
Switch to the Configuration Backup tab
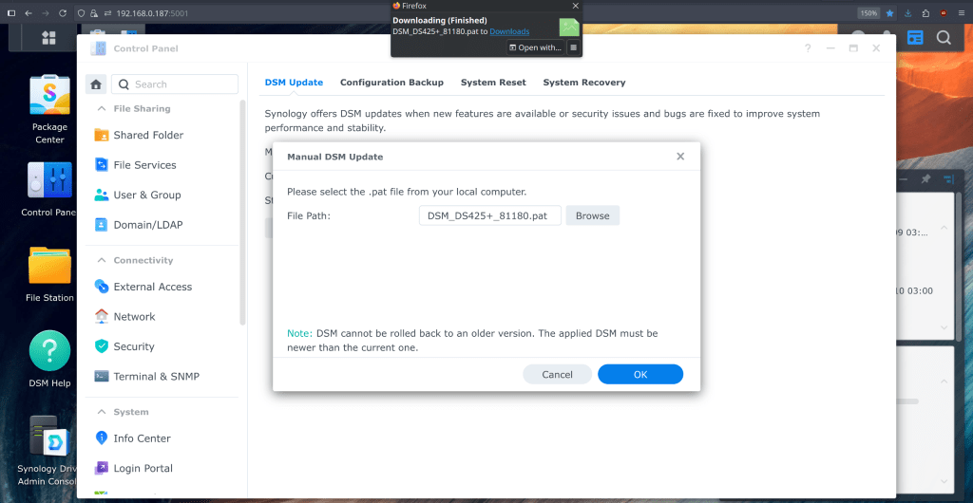click(x=391, y=83)
